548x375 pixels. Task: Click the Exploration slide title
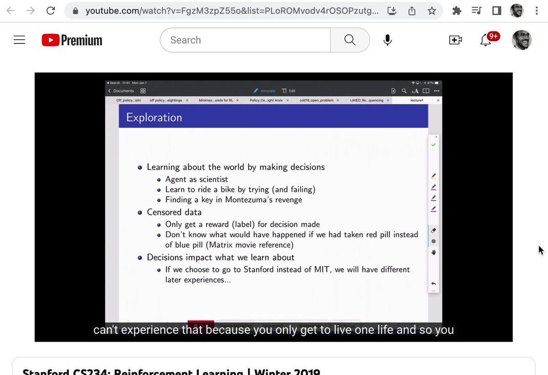click(x=154, y=118)
